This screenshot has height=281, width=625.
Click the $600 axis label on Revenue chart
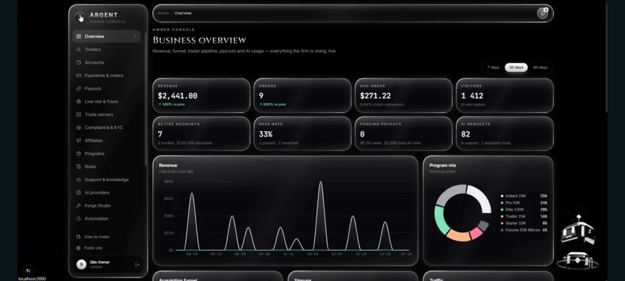[x=169, y=181]
